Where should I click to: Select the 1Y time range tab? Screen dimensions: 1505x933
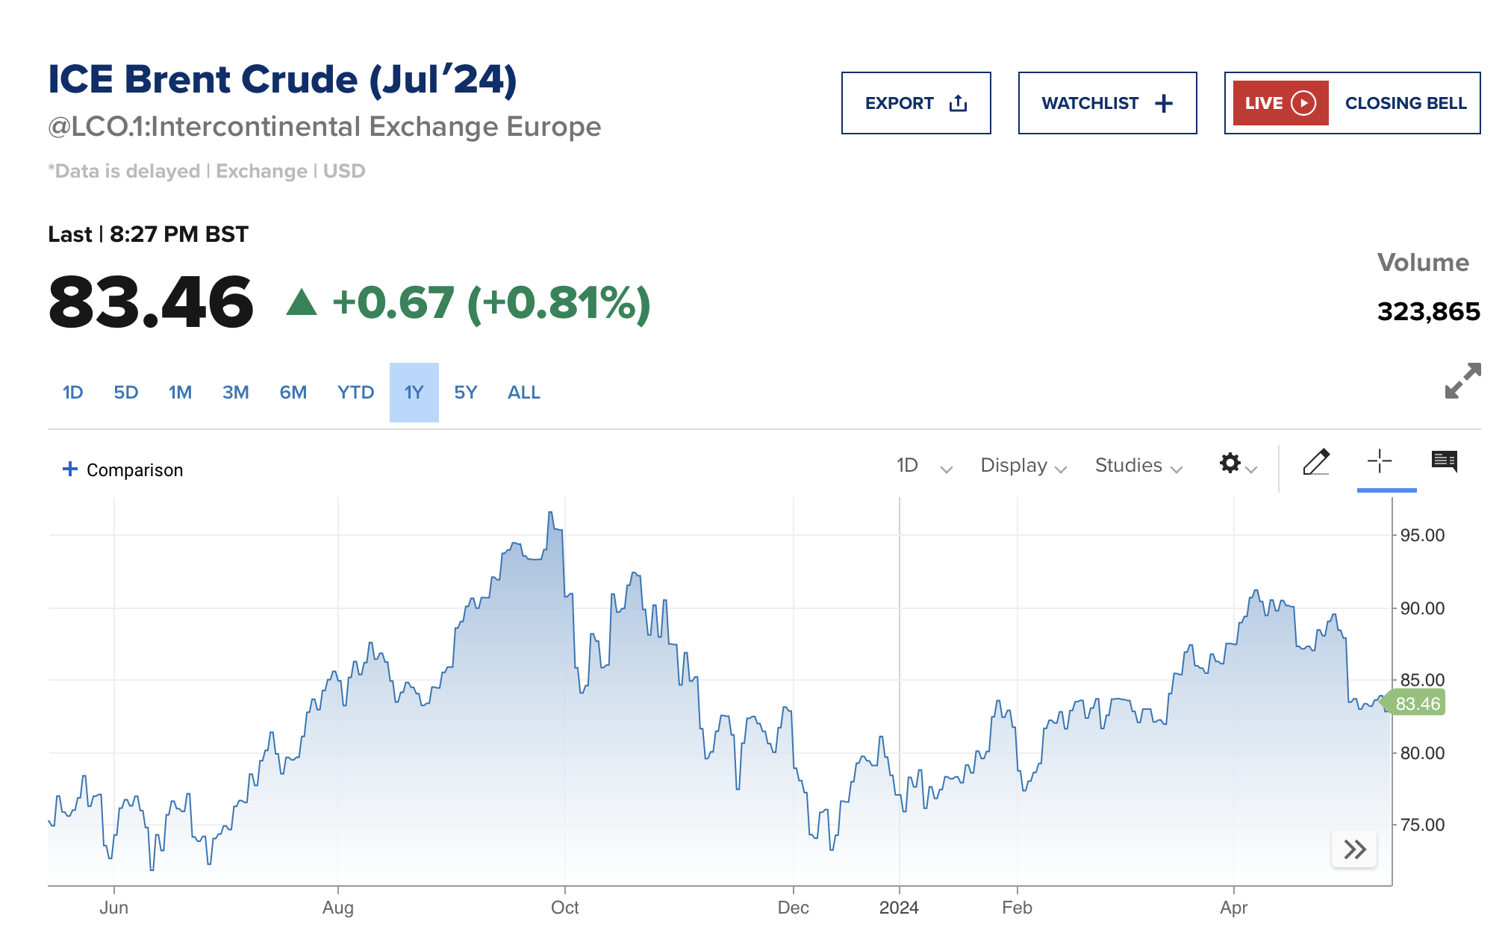click(x=414, y=393)
